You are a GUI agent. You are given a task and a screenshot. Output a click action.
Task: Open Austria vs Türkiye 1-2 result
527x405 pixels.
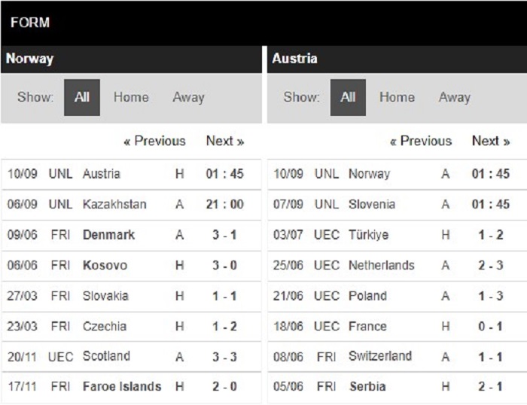tap(398, 235)
